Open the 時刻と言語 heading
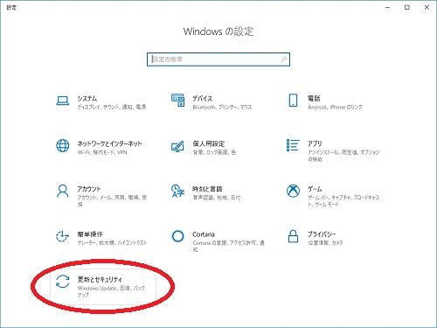437x328 pixels. point(207,189)
